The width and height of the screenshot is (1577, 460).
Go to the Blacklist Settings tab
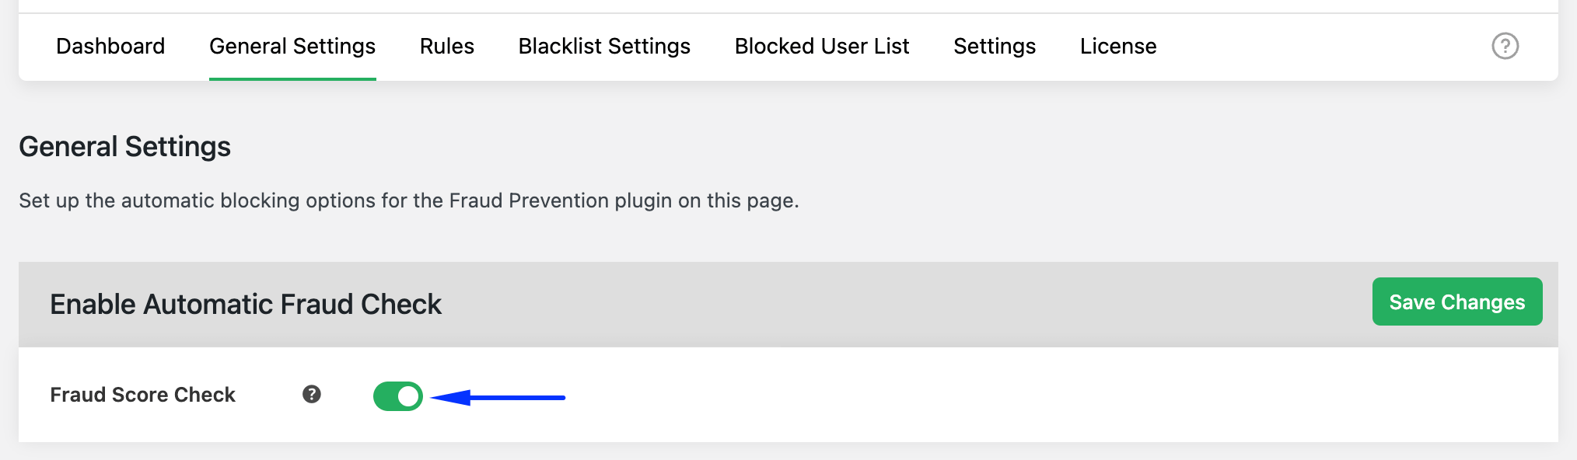604,47
